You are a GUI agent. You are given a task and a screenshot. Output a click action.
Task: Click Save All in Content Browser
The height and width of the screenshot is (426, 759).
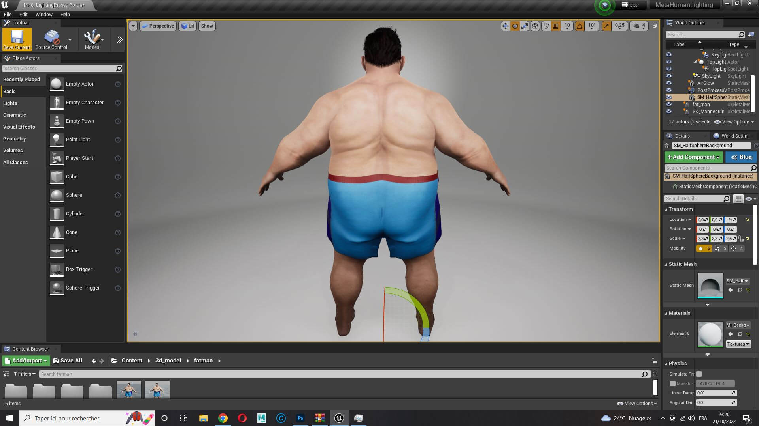pos(68,361)
